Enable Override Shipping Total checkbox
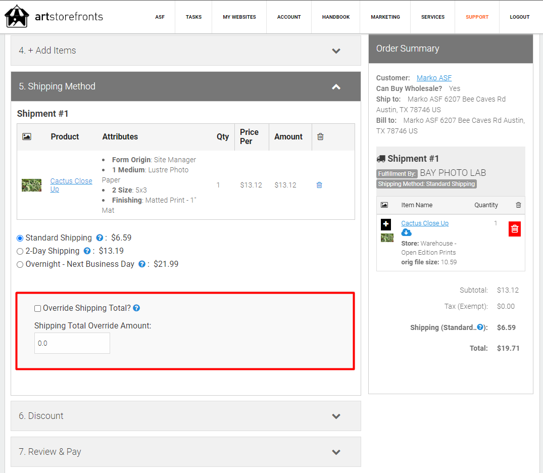 pos(38,308)
